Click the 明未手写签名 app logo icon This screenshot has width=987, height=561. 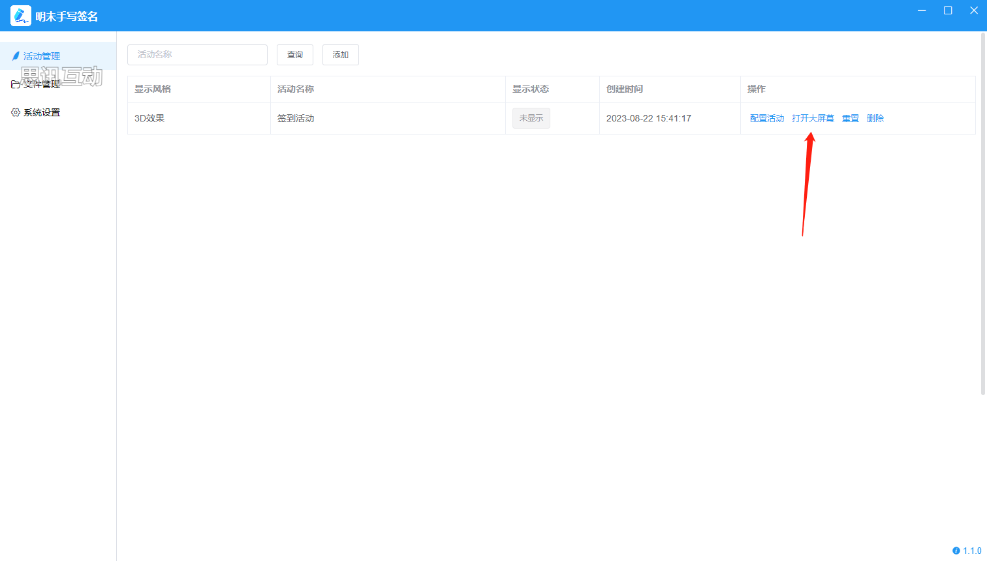[x=21, y=16]
